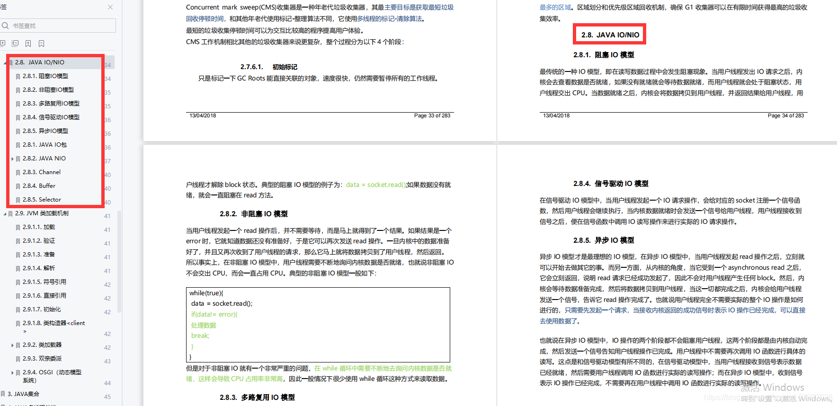Open bookmark 2.8.5. 异步IO模型

click(45, 131)
